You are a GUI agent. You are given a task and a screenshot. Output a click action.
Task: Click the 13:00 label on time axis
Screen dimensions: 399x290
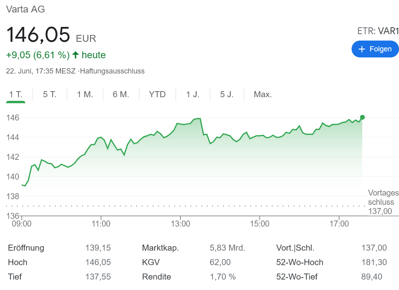point(180,223)
